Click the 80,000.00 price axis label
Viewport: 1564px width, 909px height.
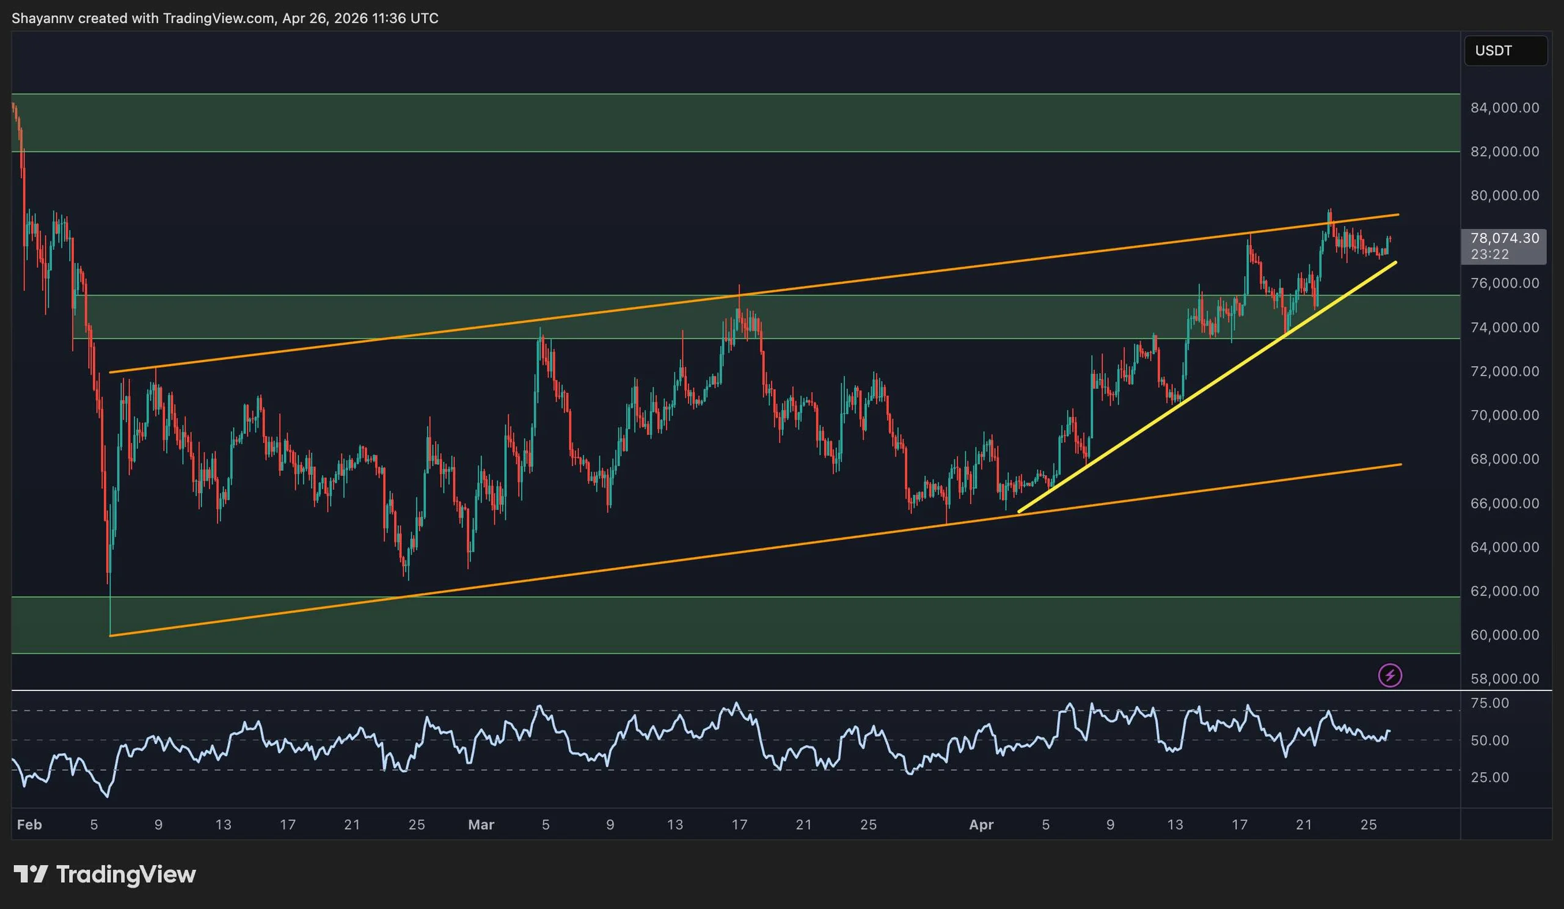tap(1504, 195)
